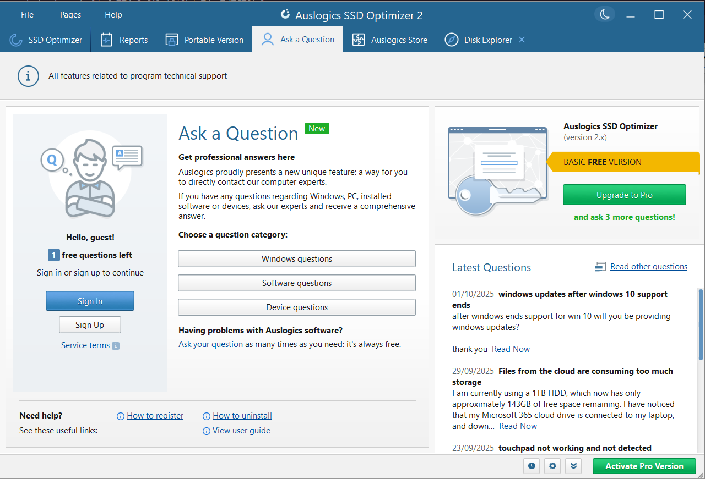
Task: Click the Upgrade to Pro button
Action: (x=624, y=195)
